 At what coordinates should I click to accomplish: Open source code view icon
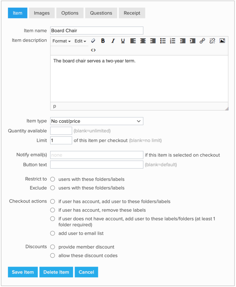click(93, 50)
